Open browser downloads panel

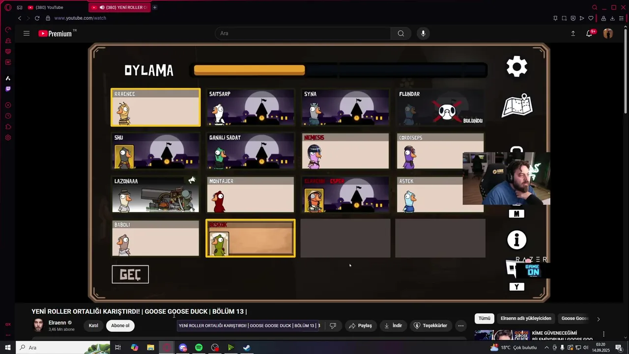(612, 18)
